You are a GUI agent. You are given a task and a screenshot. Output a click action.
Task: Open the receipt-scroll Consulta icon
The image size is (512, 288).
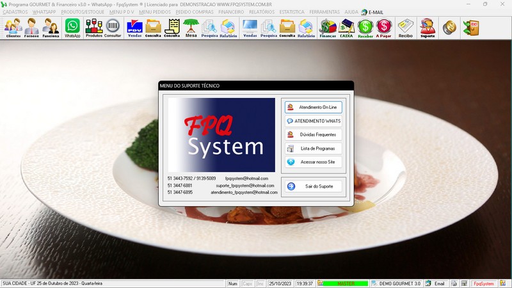(172, 28)
